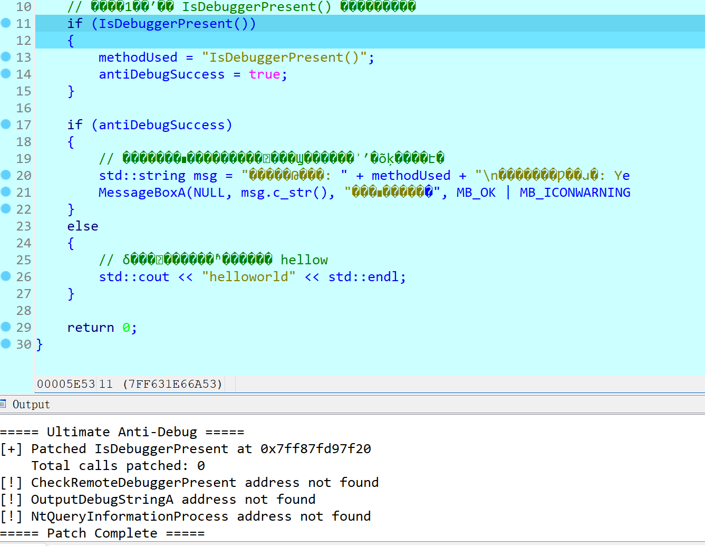Select the Output panel title
705x546 pixels.
(31, 405)
